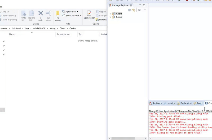This screenshot has width=212, height=140.
Task: Switch to the Problems tab
Action: click(x=156, y=103)
